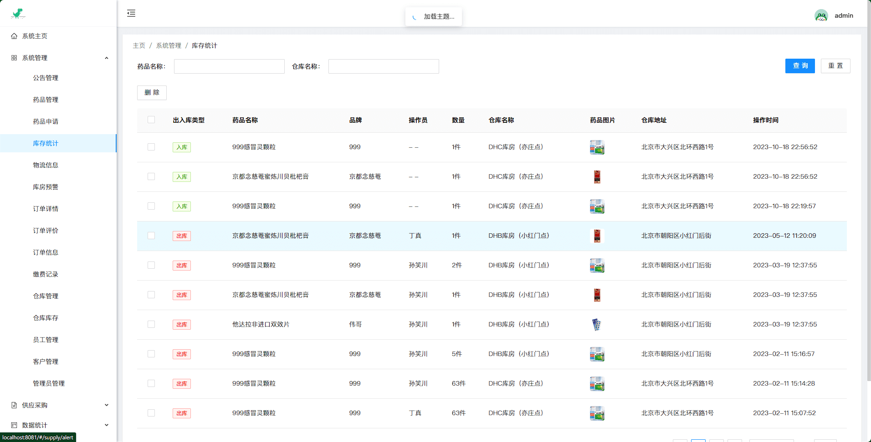
Task: Tick checkbox for 京都念慈菴 row at 22:56:52
Action: click(x=151, y=176)
